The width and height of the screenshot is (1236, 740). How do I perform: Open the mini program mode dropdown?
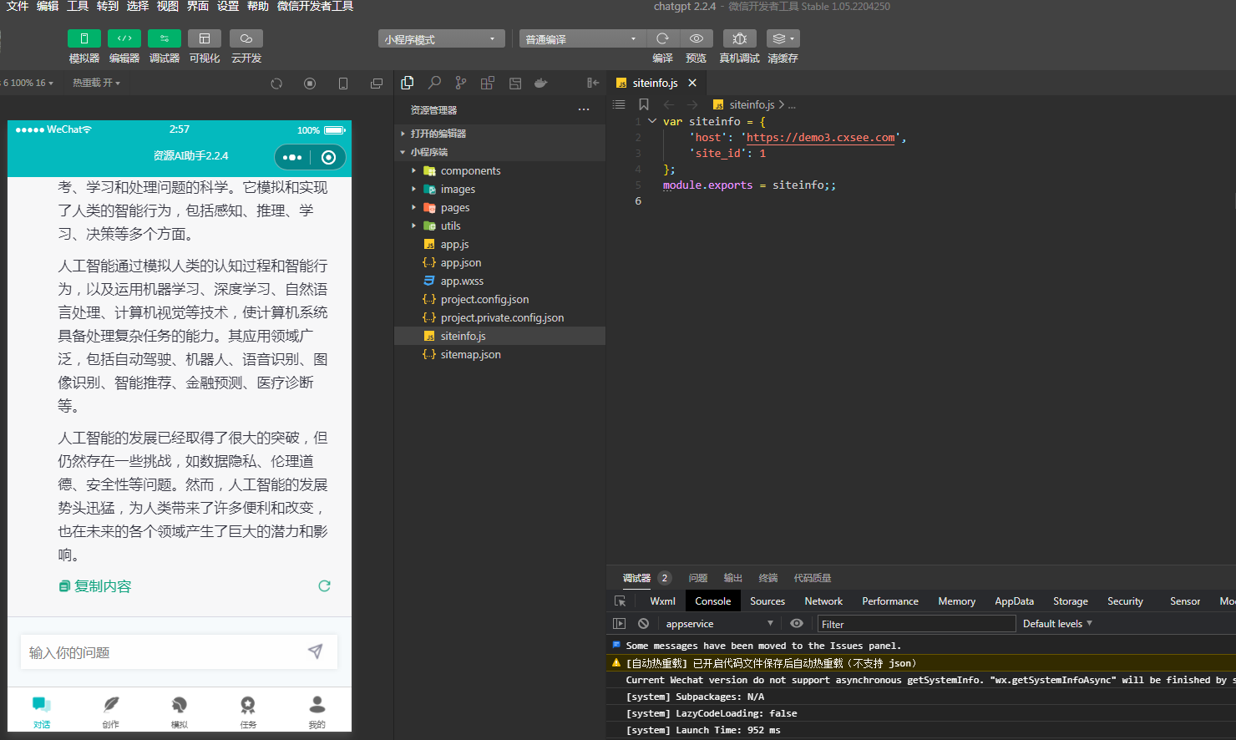click(441, 38)
